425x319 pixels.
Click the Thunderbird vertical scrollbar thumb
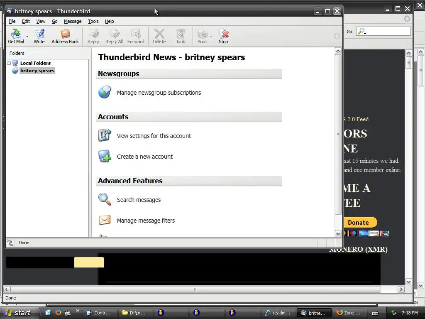[x=338, y=135]
